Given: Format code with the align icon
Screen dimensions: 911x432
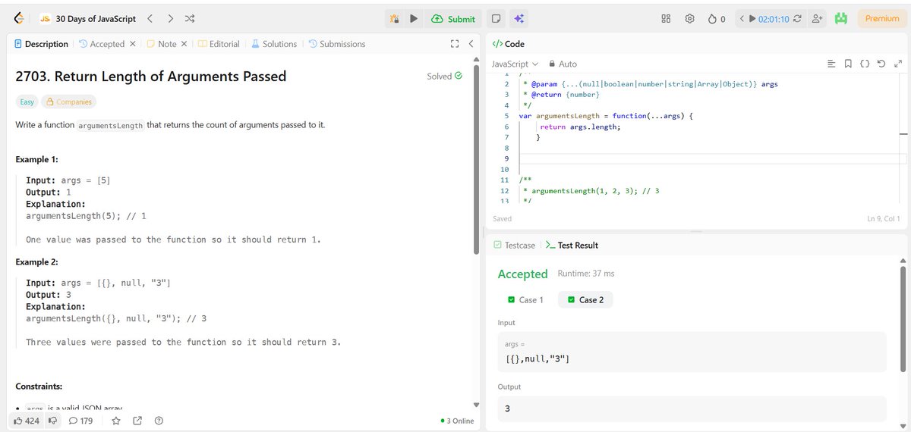Looking at the screenshot, I should (x=831, y=64).
